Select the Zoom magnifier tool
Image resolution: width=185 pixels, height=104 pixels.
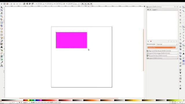point(1,16)
